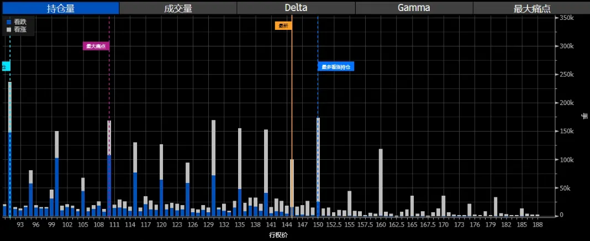Click the 141 strike label on x-axis
The width and height of the screenshot is (590, 241).
[271, 224]
